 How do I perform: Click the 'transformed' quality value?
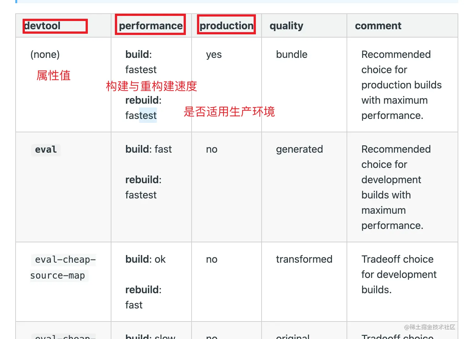tap(304, 259)
